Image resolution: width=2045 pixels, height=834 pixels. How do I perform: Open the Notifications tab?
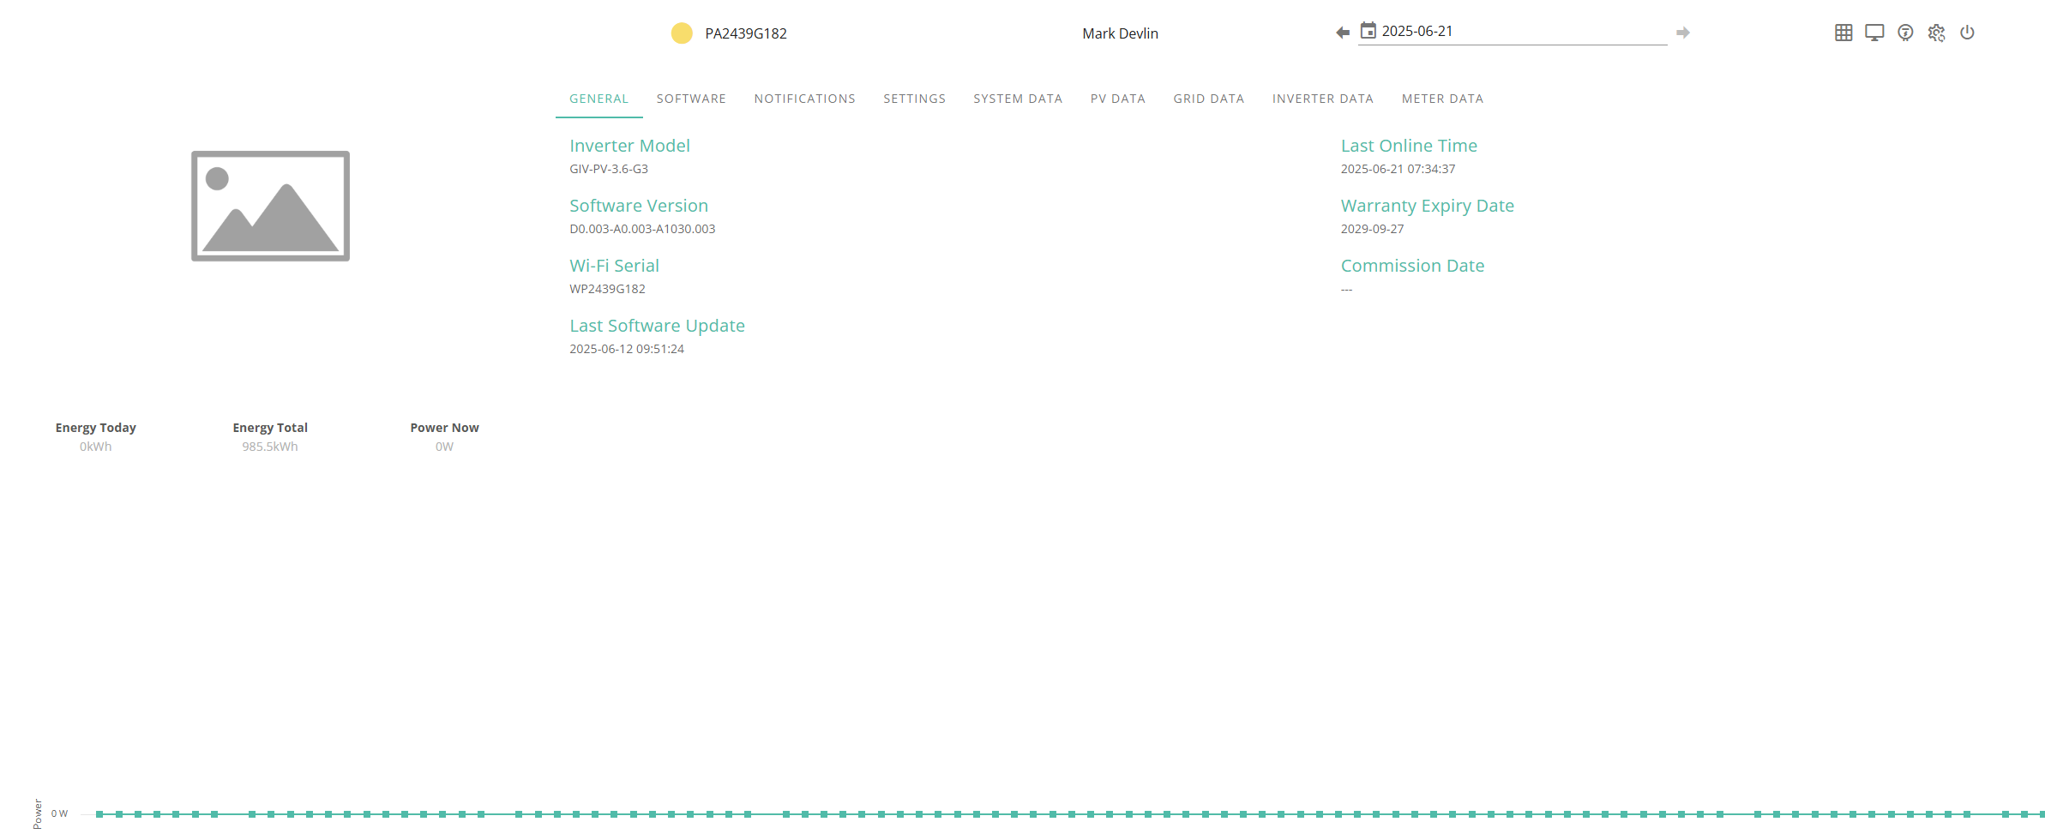coord(804,99)
